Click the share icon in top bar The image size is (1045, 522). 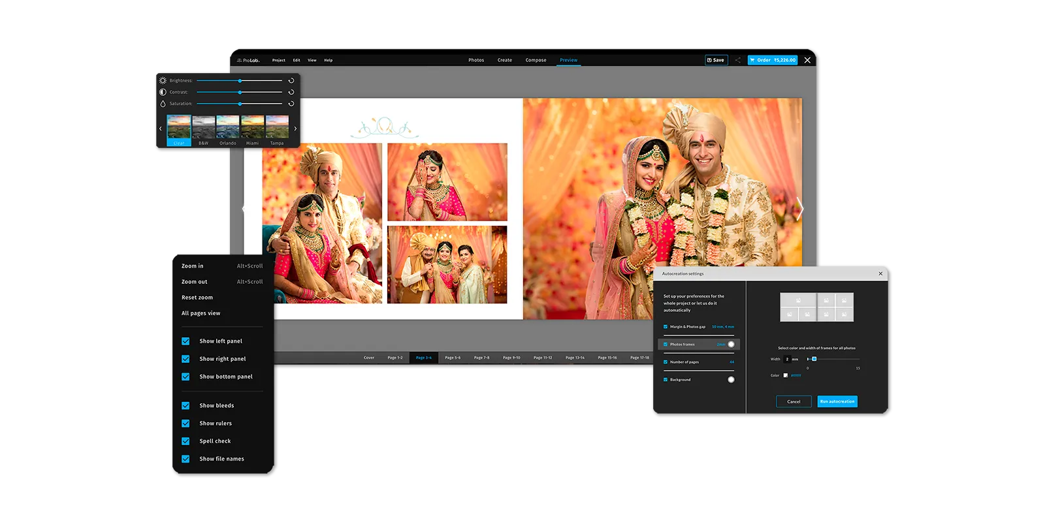[737, 60]
